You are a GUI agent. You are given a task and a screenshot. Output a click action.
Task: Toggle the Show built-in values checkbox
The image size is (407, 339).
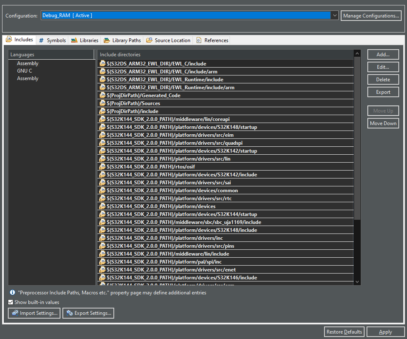tap(10, 301)
